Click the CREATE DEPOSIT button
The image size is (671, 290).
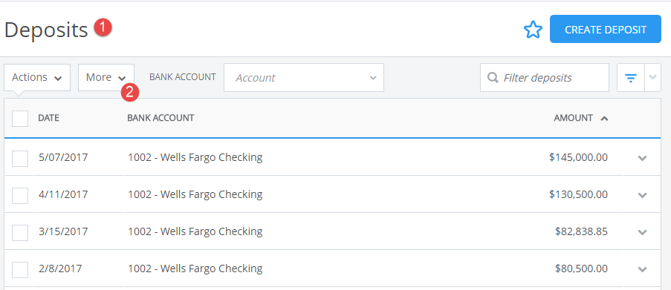606,29
